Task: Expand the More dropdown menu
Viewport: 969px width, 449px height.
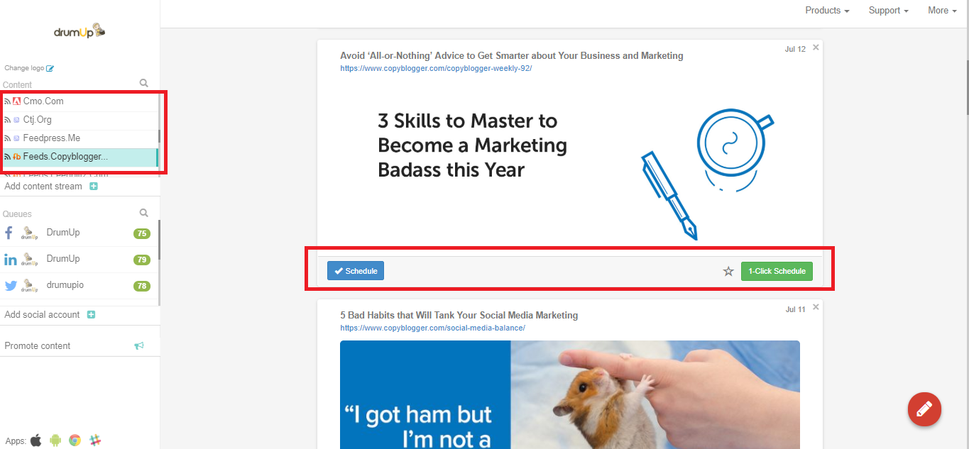Action: coord(942,11)
